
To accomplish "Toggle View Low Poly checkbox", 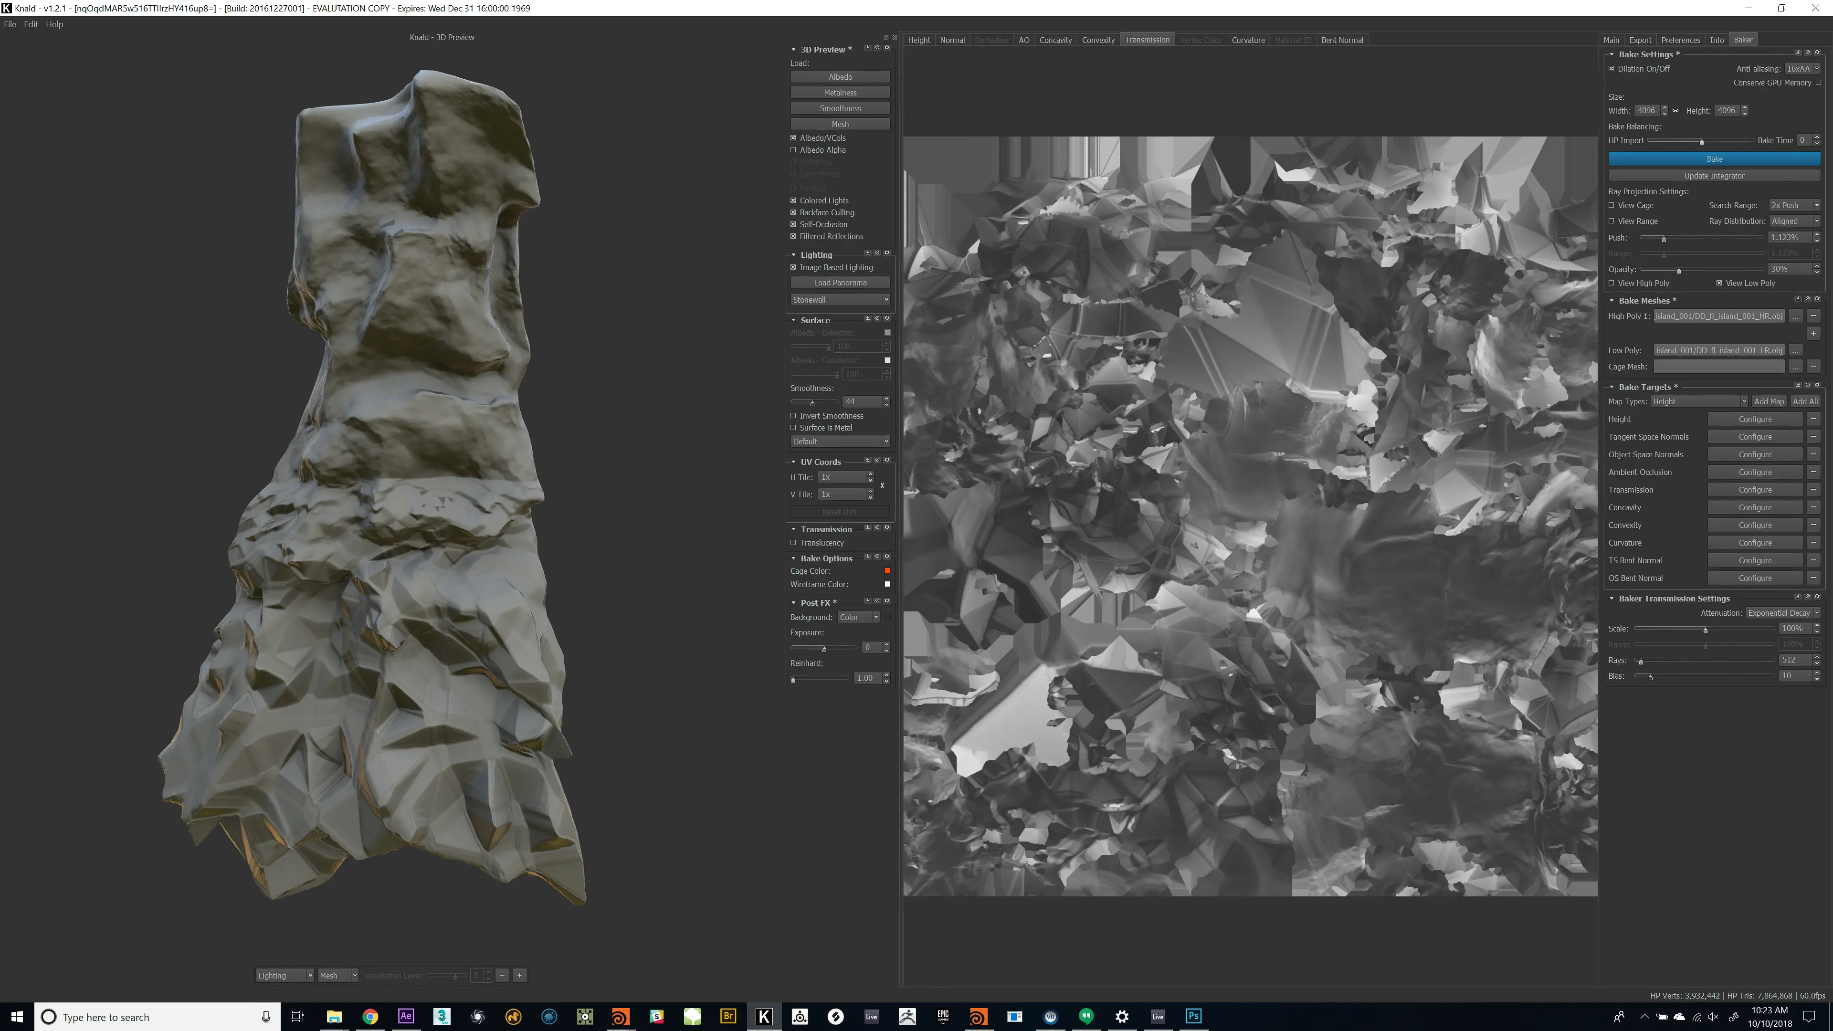I will [x=1719, y=283].
